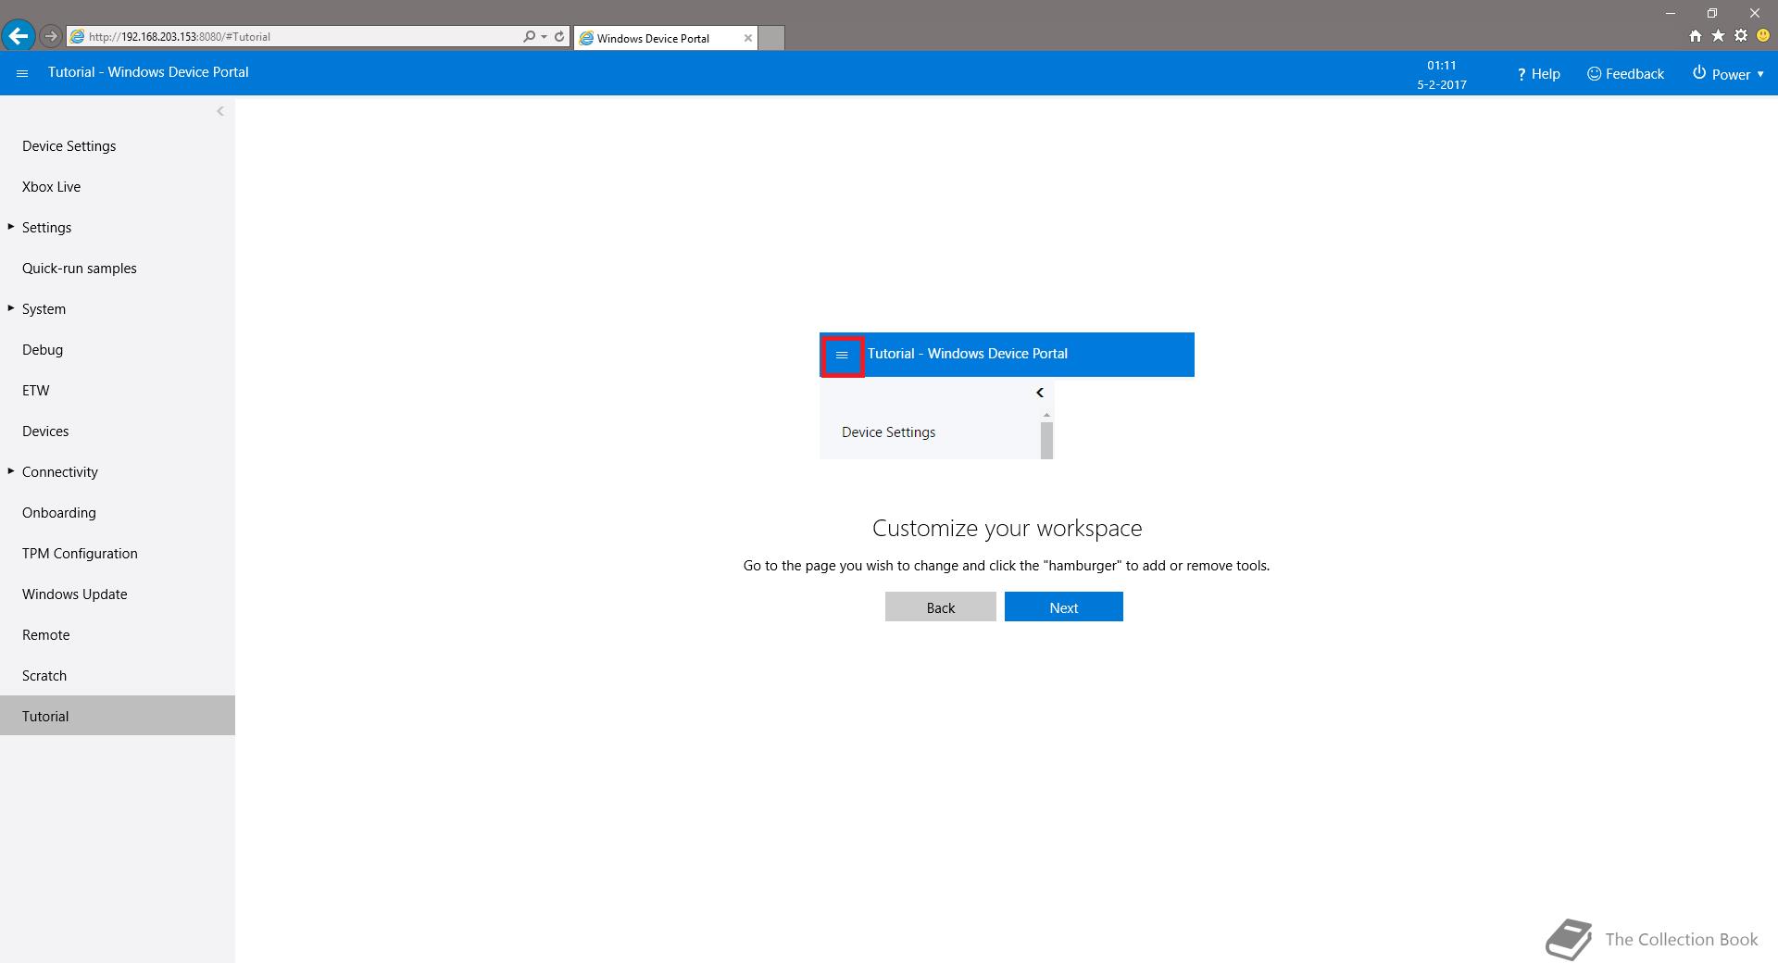Open the hamburger menu in portal header

click(x=22, y=73)
